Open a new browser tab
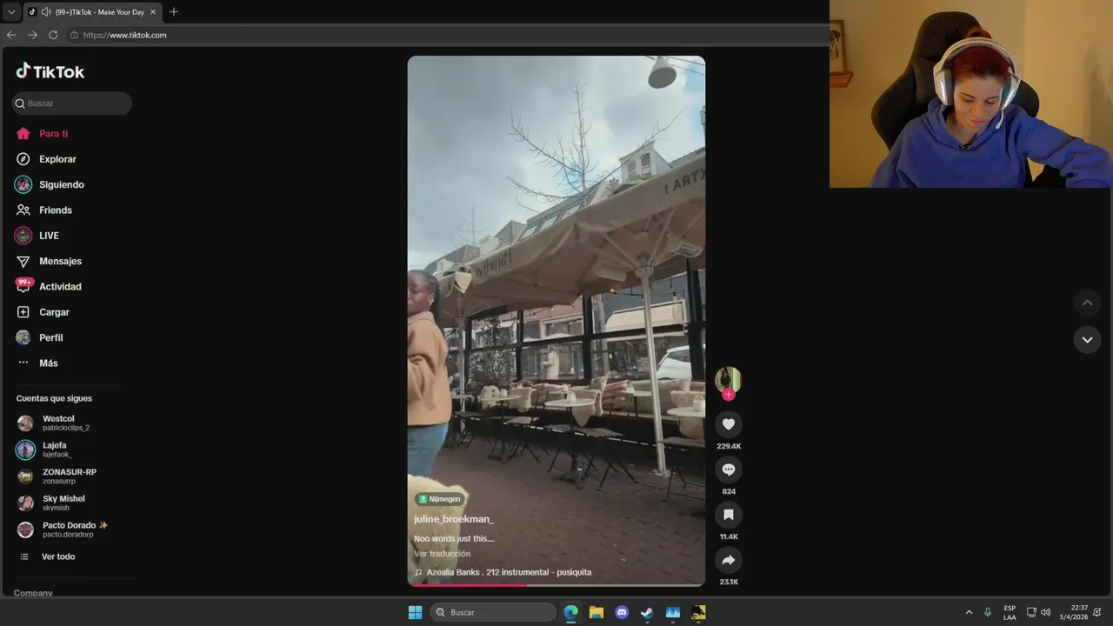This screenshot has width=1113, height=626. 173,12
